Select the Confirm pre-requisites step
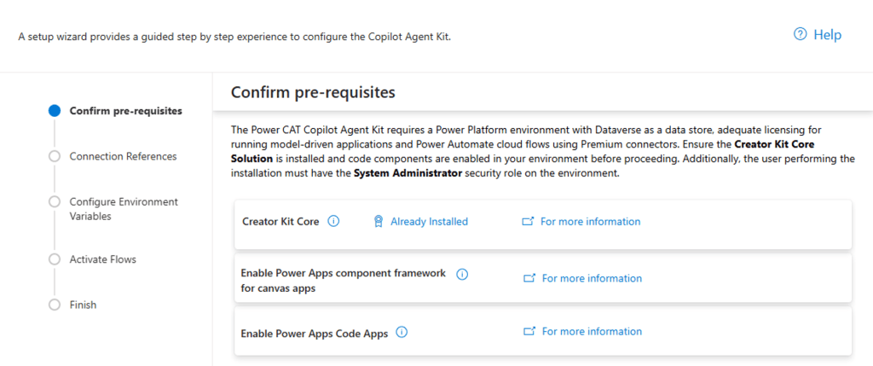The image size is (873, 366). coord(126,110)
